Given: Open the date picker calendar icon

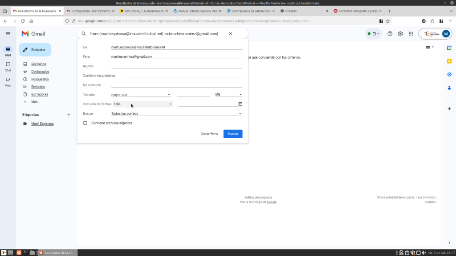Looking at the screenshot, I should [x=240, y=104].
